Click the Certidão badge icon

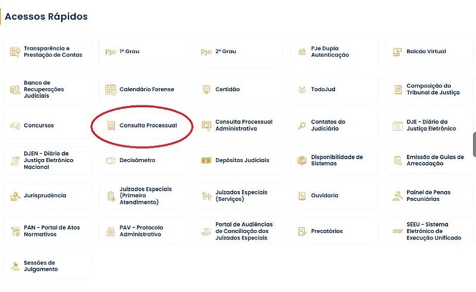coord(206,90)
